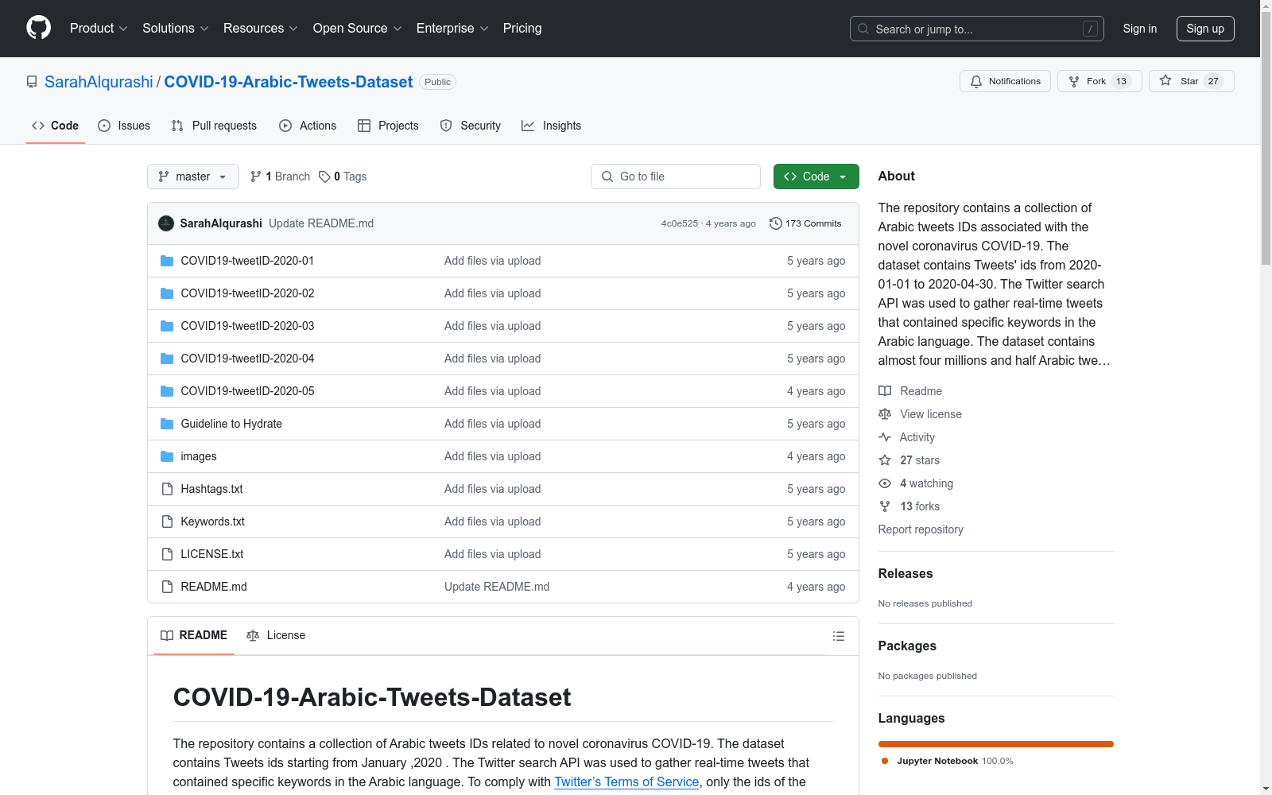Open the 173 Commits history link
The width and height of the screenshot is (1272, 795).
[805, 223]
